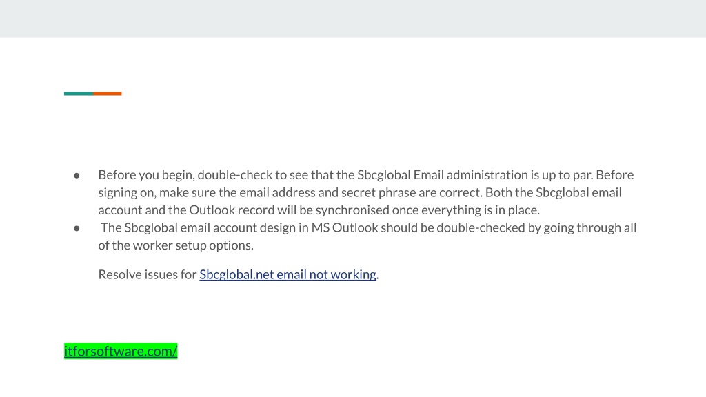Click the second bullet point marker

point(77,228)
